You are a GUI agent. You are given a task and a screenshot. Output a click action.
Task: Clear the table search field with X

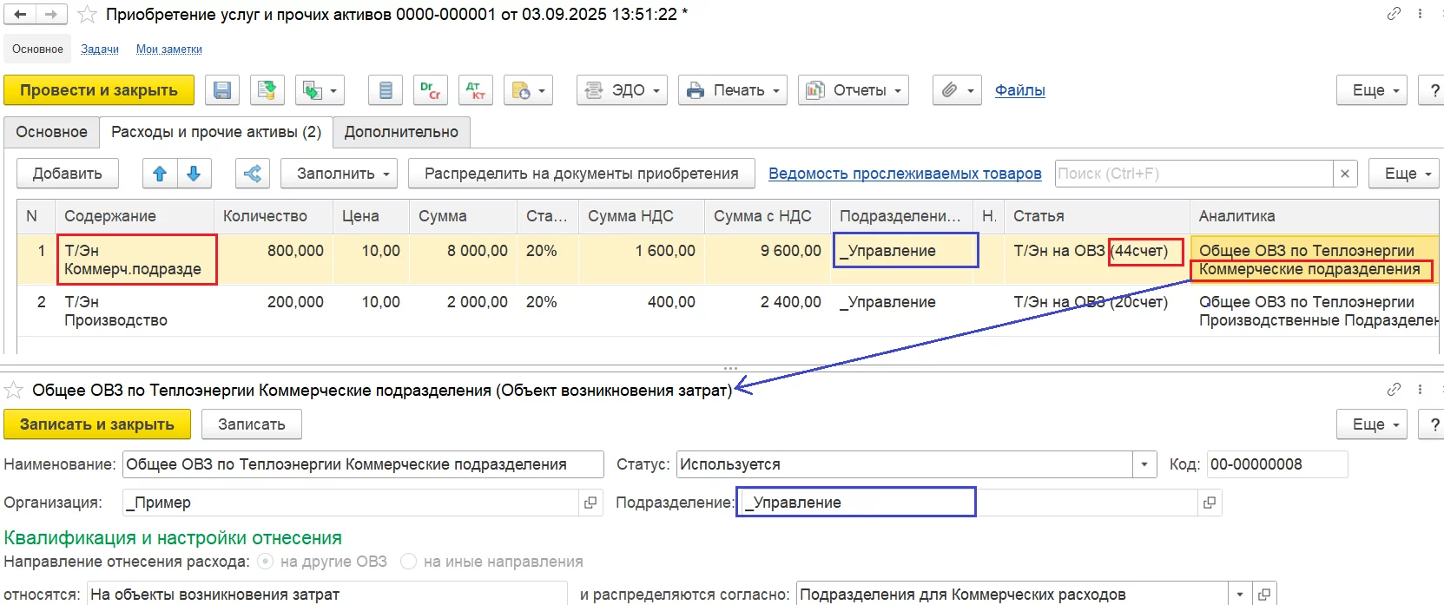tap(1345, 174)
